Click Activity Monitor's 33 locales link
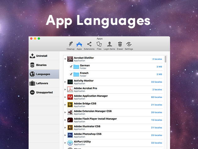The width and height of the screenshot is (198, 149). (x=157, y=82)
